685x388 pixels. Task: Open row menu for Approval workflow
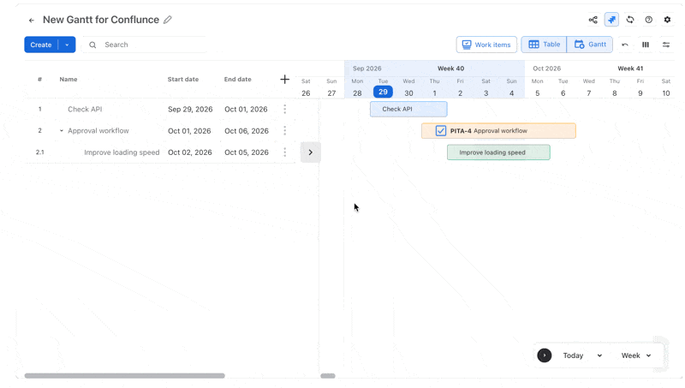(285, 131)
